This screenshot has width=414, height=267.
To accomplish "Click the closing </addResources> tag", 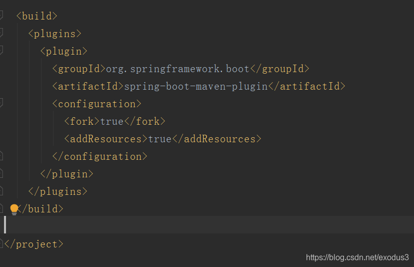I will 217,139.
